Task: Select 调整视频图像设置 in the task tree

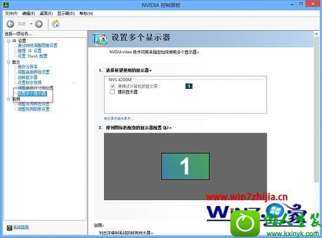Action: 34,109
